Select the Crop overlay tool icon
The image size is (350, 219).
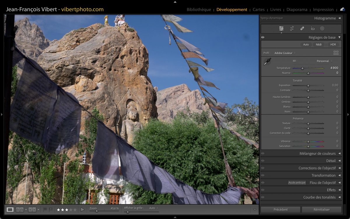[292, 29]
